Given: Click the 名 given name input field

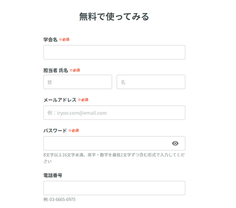Looking at the screenshot, I should tap(151, 82).
